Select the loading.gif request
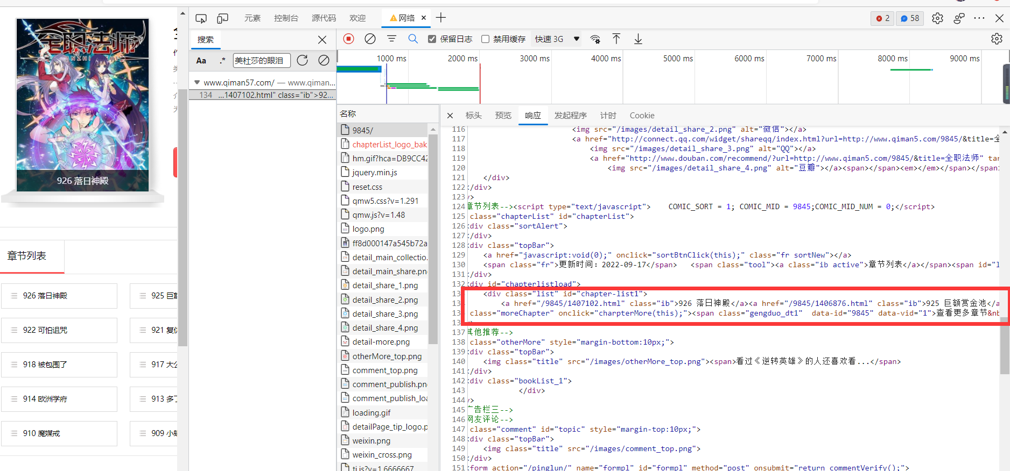Screen dimensions: 1010x471 point(383,412)
